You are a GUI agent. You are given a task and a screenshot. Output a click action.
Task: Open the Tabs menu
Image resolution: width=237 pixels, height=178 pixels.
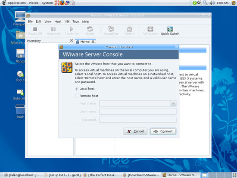(x=76, y=22)
